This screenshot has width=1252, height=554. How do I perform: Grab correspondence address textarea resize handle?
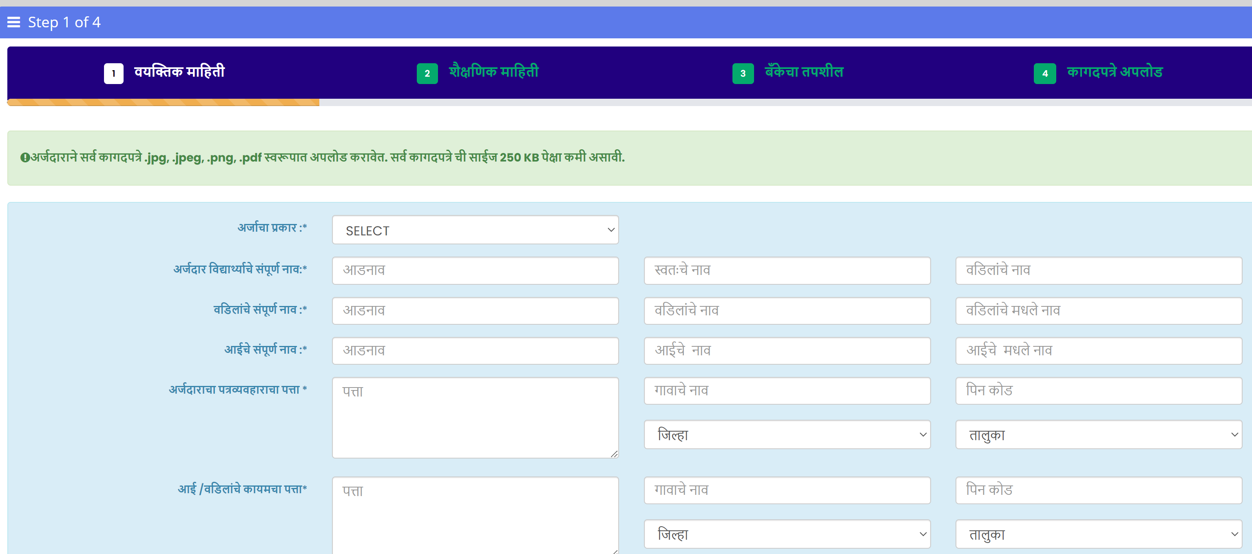tap(614, 454)
